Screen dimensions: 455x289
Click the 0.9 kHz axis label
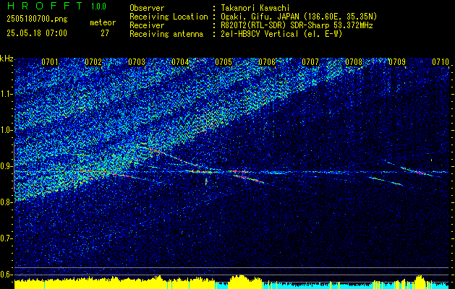7,166
